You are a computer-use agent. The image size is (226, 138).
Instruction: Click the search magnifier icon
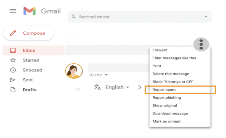coord(74,17)
